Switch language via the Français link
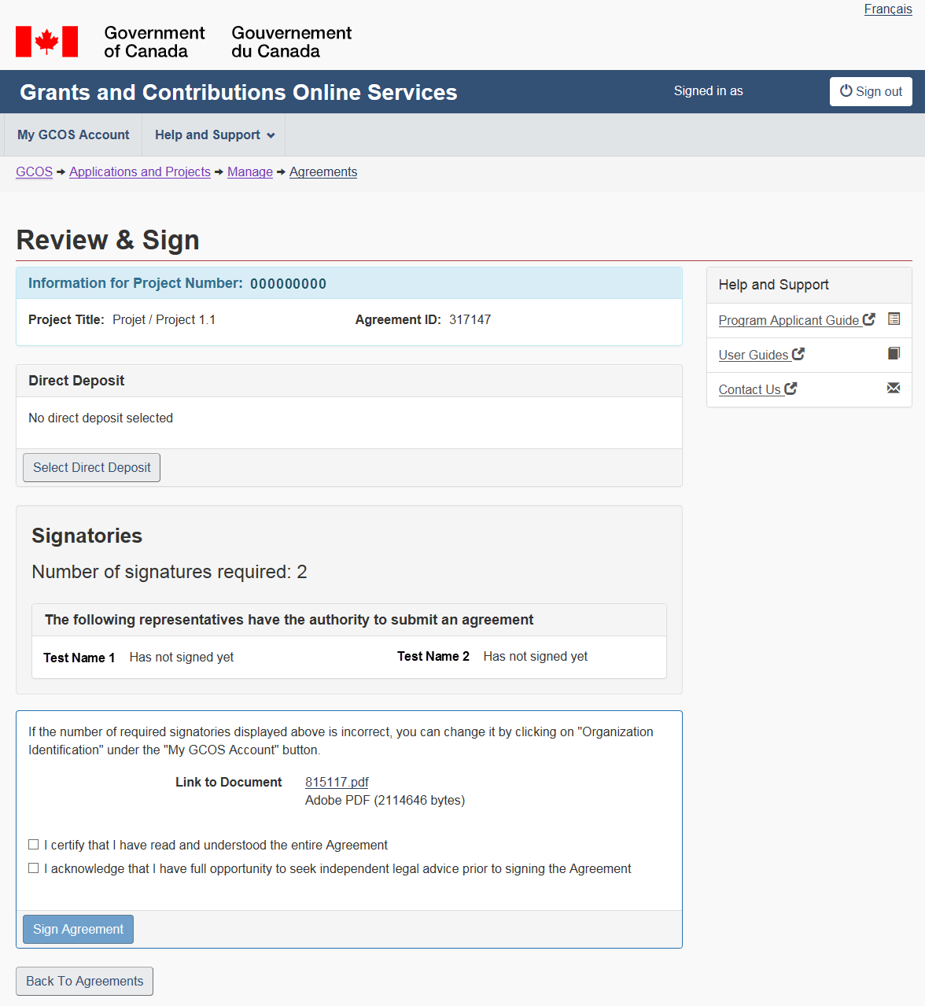Image resolution: width=925 pixels, height=1006 pixels. pos(887,9)
